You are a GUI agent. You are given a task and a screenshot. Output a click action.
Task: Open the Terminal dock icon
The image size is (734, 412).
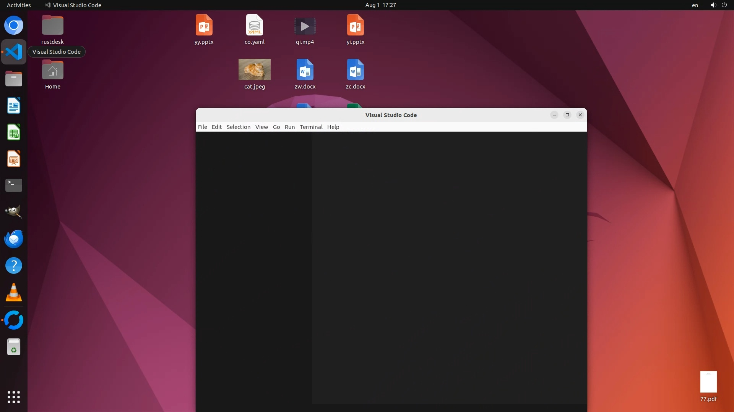[14, 185]
